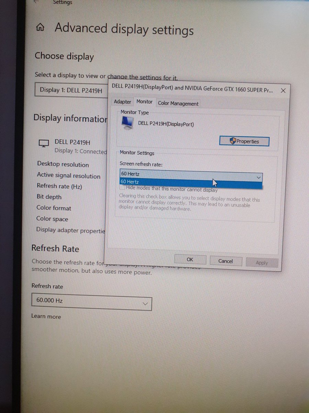The image size is (309, 413).
Task: Open the Learn more link
Action: point(46,316)
